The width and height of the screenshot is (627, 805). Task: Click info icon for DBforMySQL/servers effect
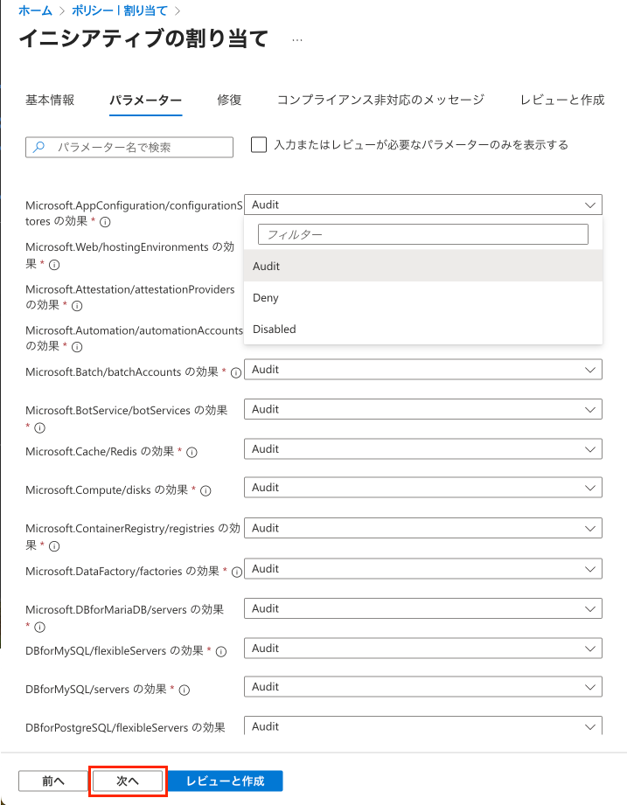[x=184, y=690]
